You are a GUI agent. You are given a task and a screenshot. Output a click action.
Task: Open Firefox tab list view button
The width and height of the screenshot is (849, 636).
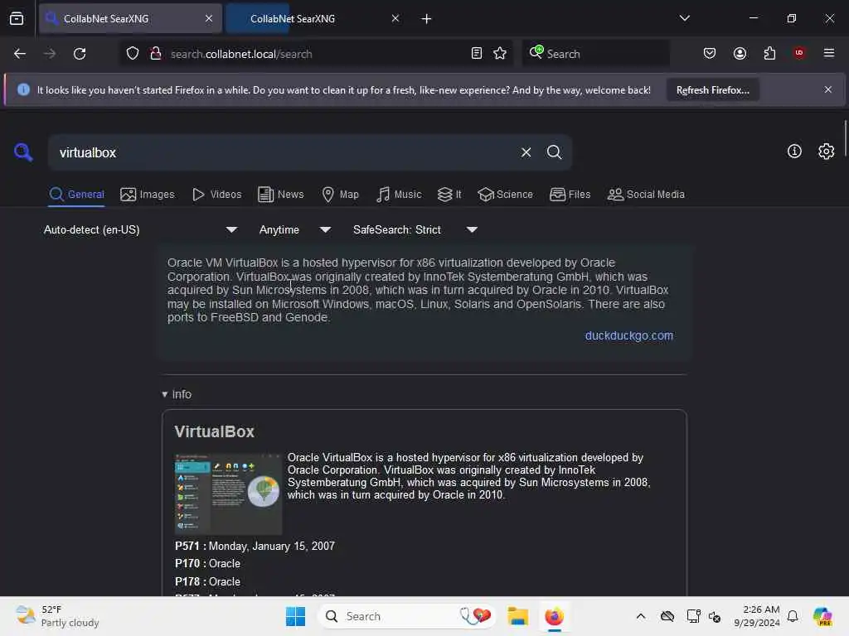pyautogui.click(x=17, y=18)
